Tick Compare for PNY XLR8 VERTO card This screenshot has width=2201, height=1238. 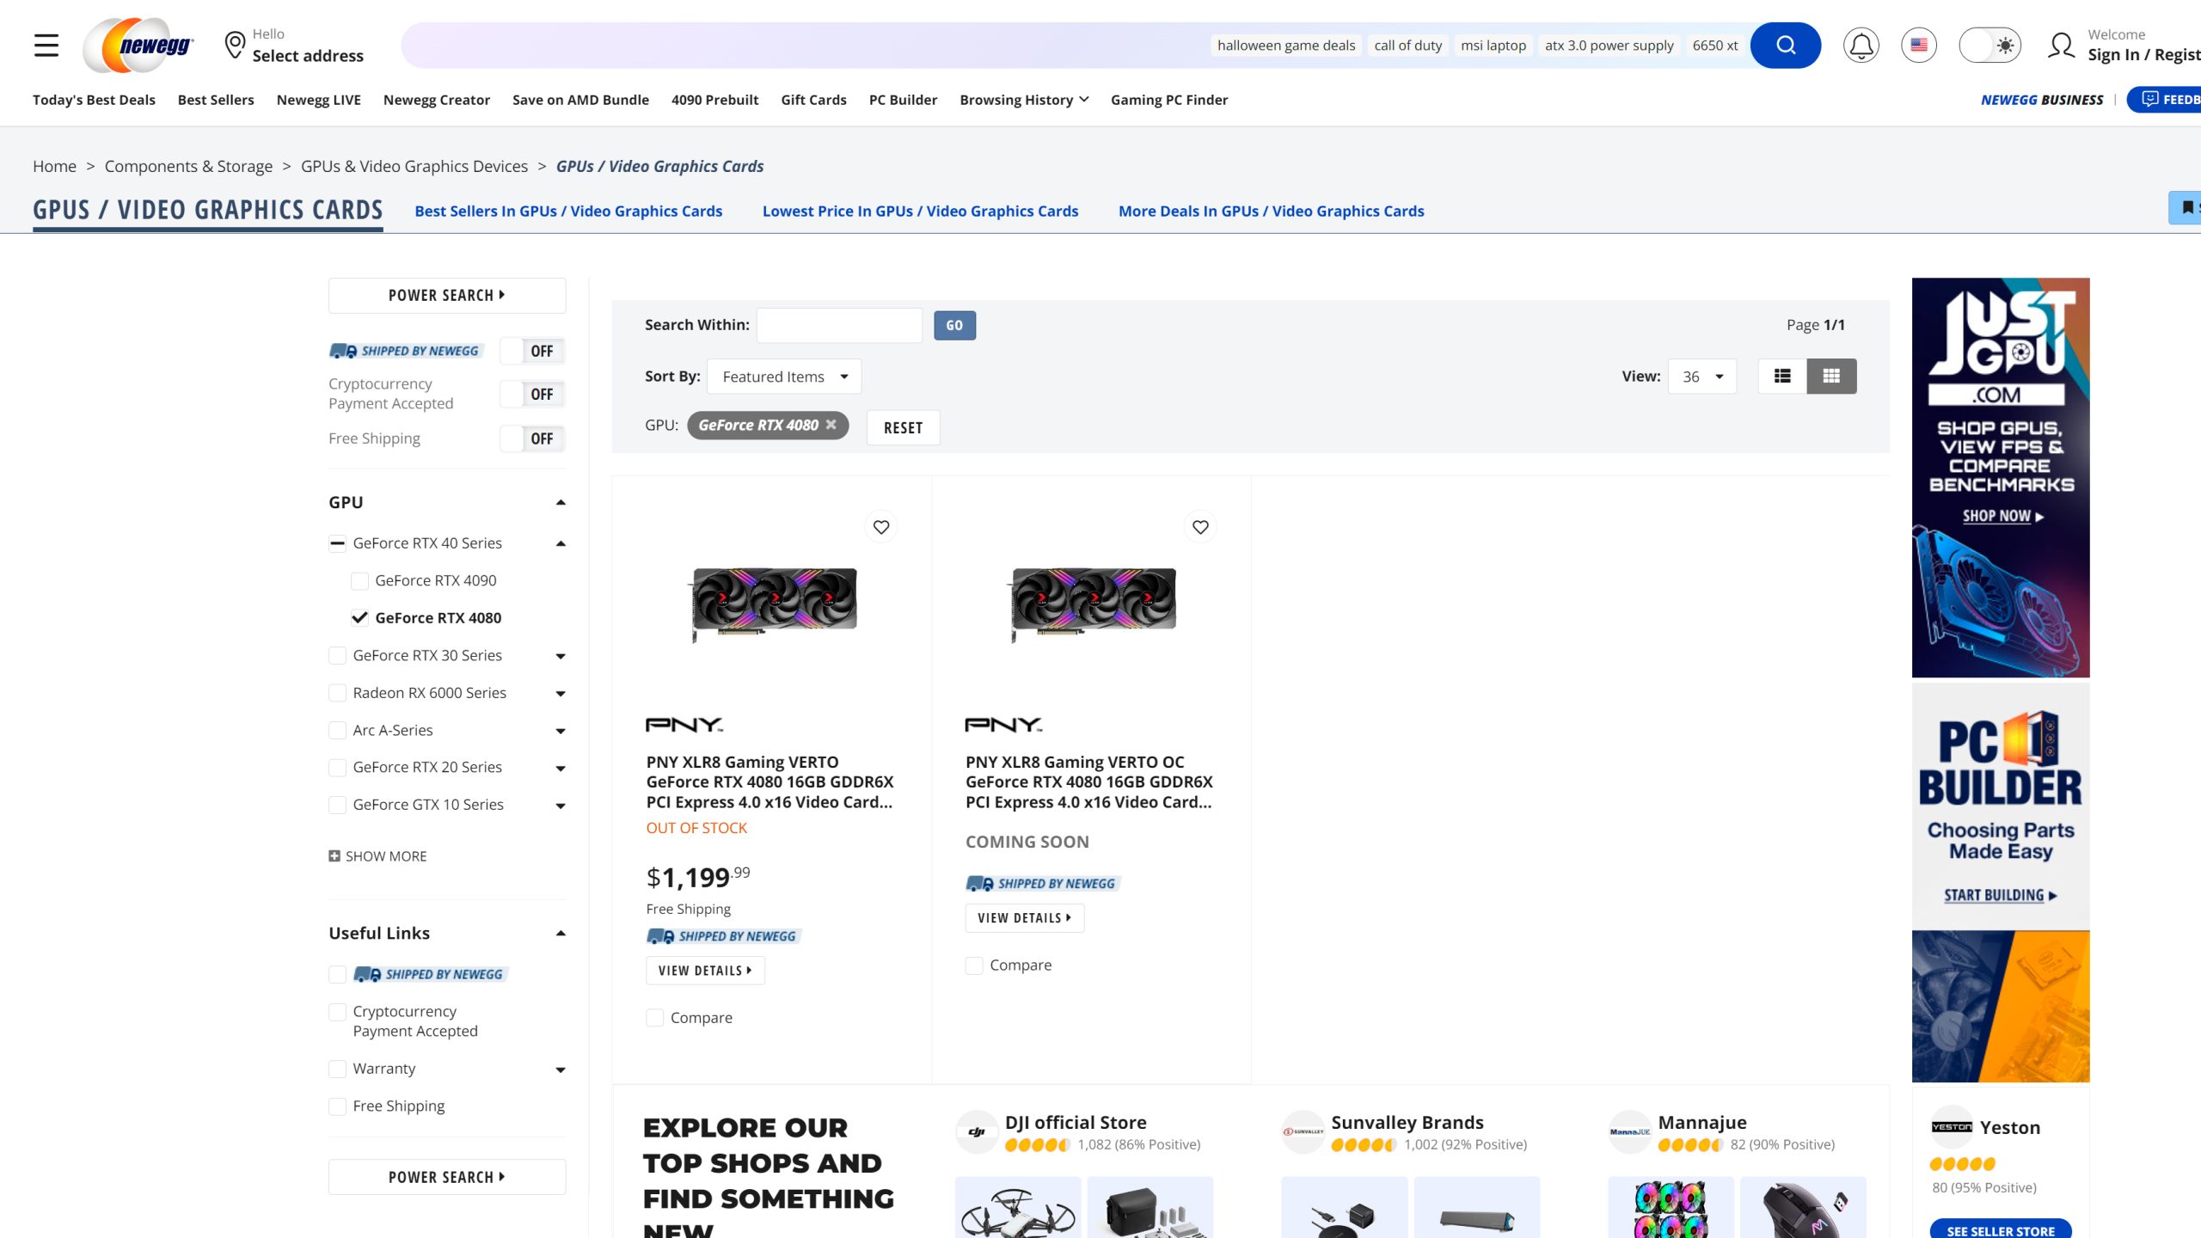tap(655, 1018)
